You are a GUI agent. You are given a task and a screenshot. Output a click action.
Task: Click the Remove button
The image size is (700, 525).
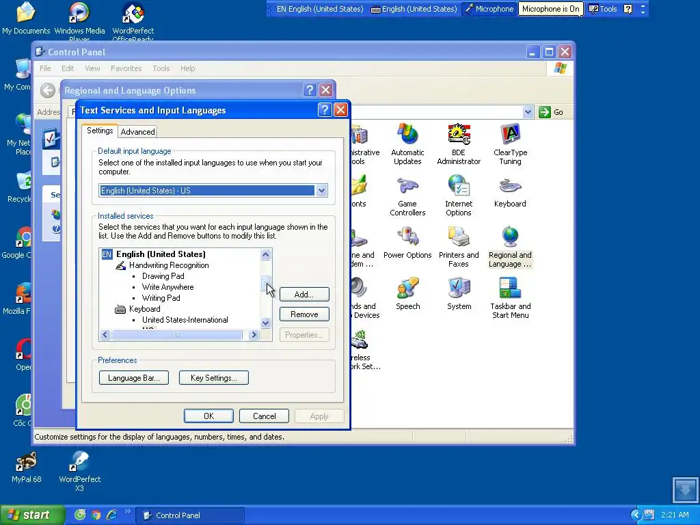(x=304, y=314)
